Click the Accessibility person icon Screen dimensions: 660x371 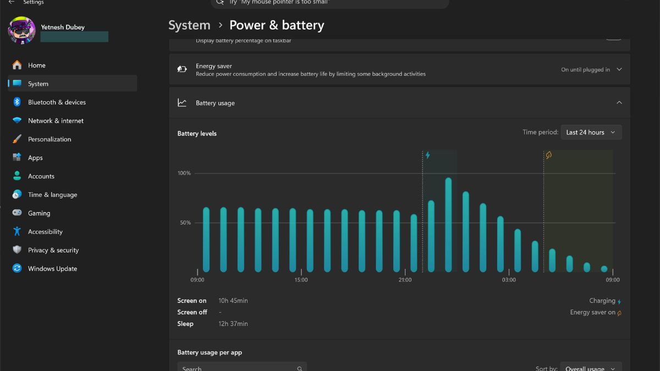point(17,231)
